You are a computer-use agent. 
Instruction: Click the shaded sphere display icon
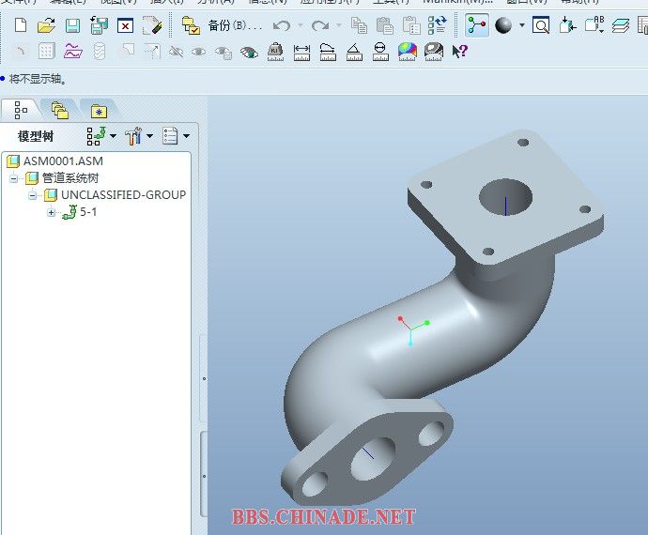504,26
